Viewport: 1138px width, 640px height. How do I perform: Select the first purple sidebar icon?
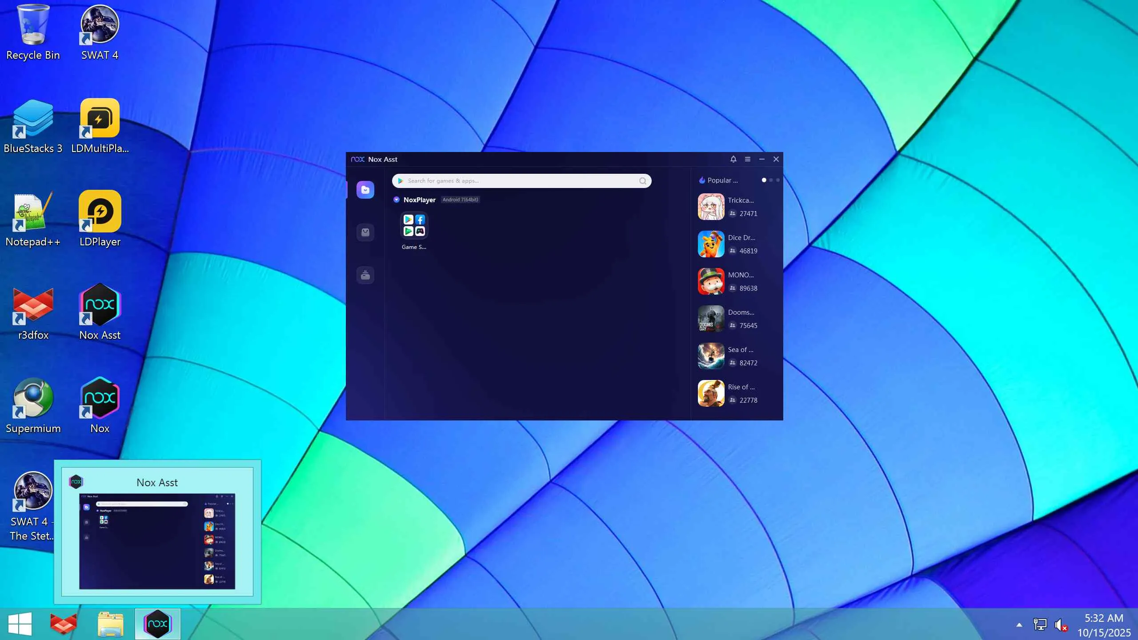[365, 190]
